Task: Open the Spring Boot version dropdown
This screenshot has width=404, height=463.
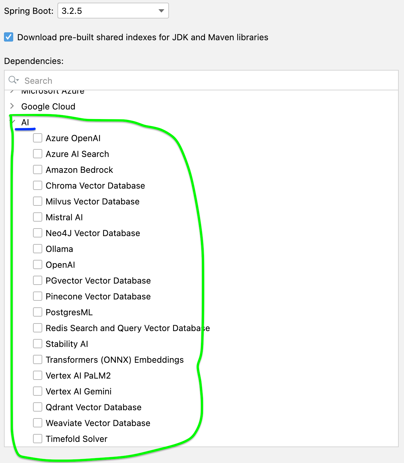Action: (x=161, y=11)
